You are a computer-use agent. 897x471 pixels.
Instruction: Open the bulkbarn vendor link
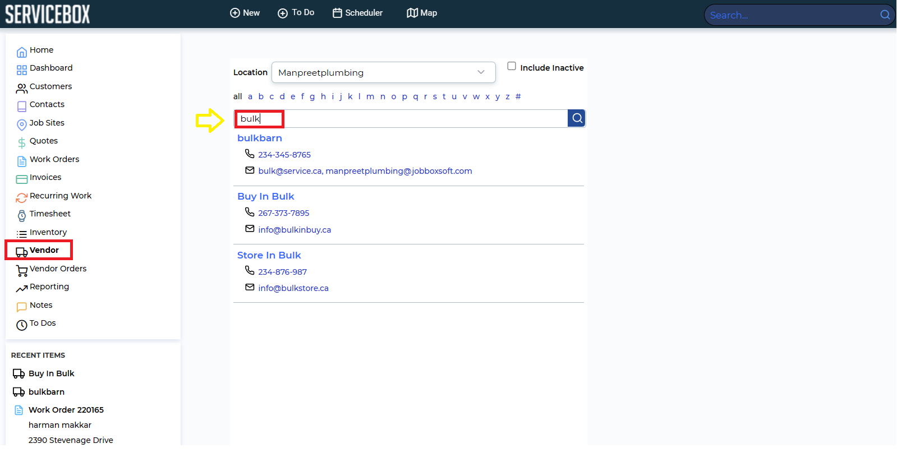[260, 138]
